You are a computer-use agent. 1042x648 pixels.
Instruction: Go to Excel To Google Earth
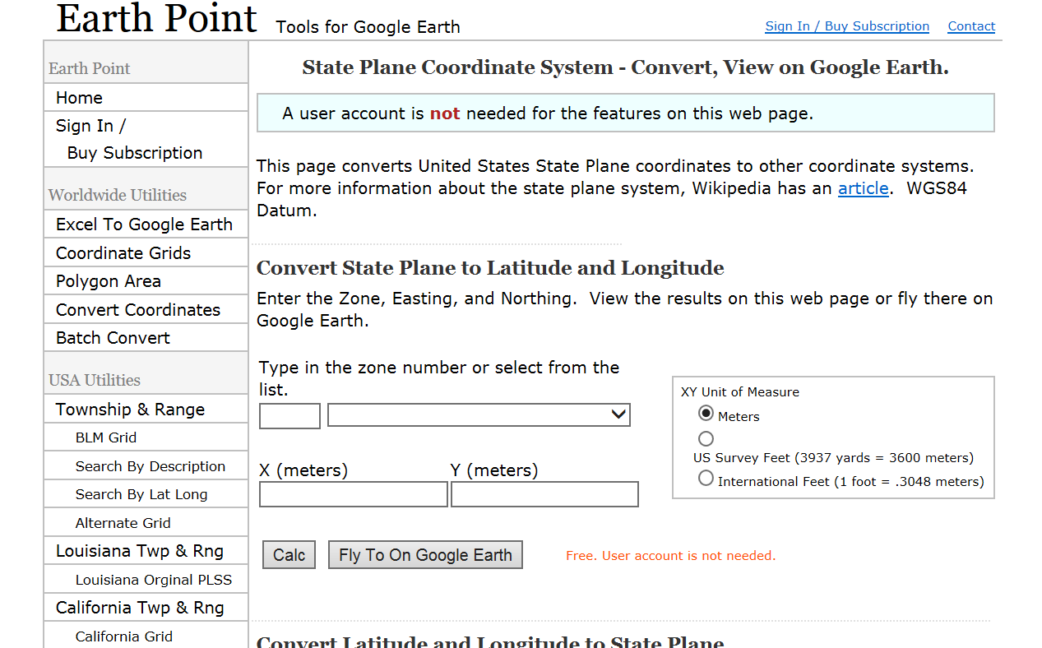click(x=146, y=224)
